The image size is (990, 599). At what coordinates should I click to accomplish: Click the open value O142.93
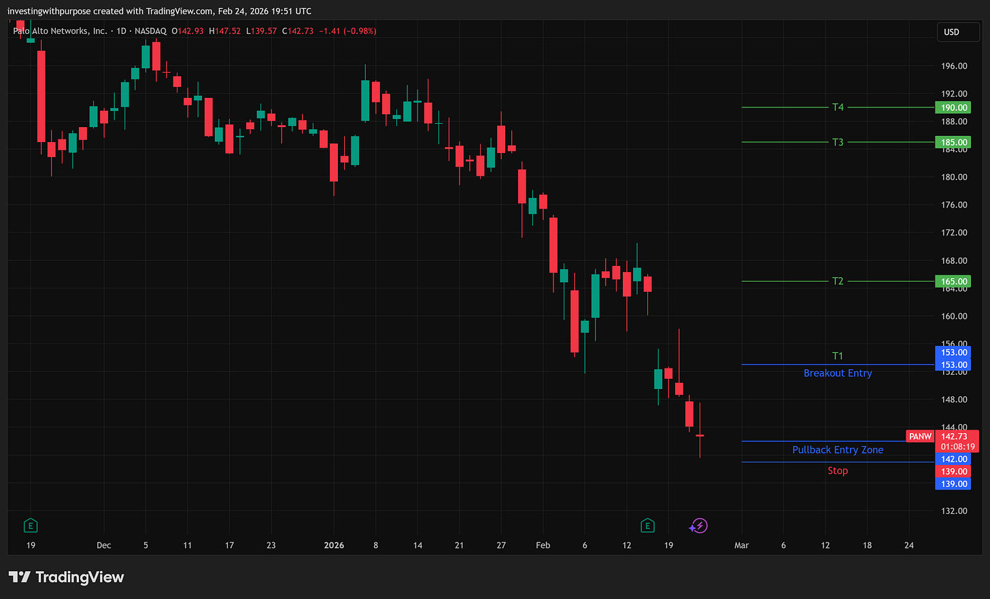point(188,31)
